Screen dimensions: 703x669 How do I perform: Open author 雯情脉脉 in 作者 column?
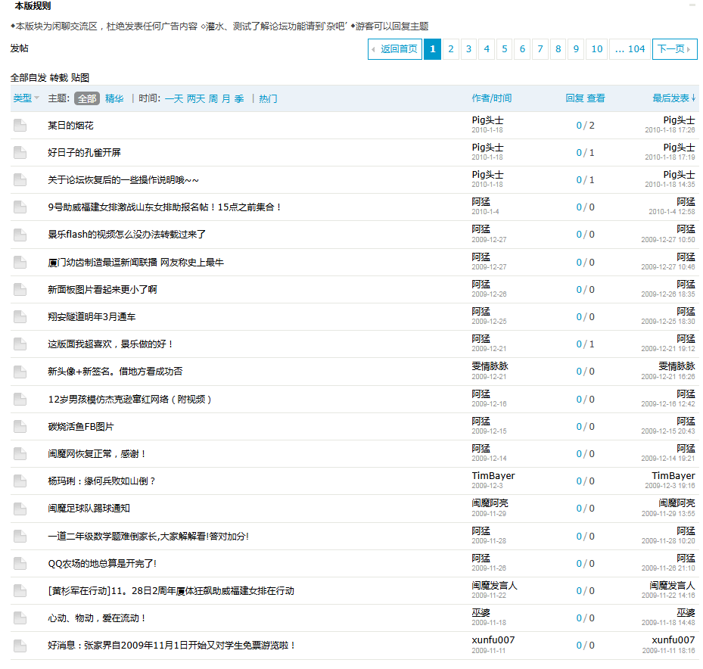(490, 366)
